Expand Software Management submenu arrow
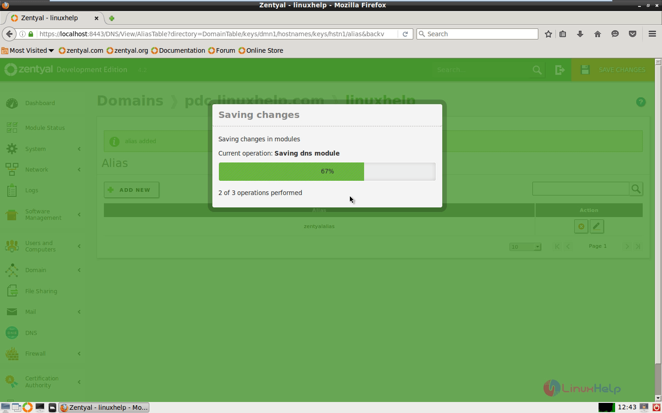This screenshot has width=662, height=413. click(x=79, y=215)
